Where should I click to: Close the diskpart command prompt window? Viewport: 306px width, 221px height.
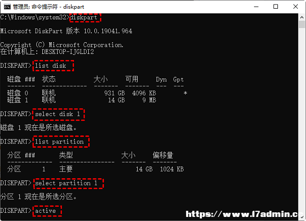295,7
